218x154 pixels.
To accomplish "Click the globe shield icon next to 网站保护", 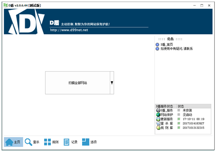I will [x=158, y=115].
